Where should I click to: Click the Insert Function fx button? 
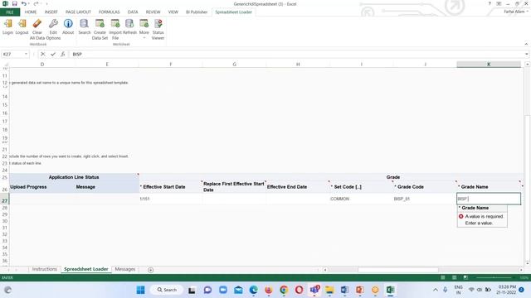click(x=63, y=54)
